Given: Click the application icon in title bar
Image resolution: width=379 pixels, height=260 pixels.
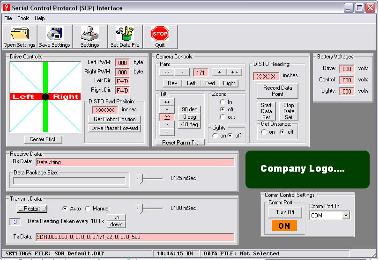Looking at the screenshot, I should [6, 8].
